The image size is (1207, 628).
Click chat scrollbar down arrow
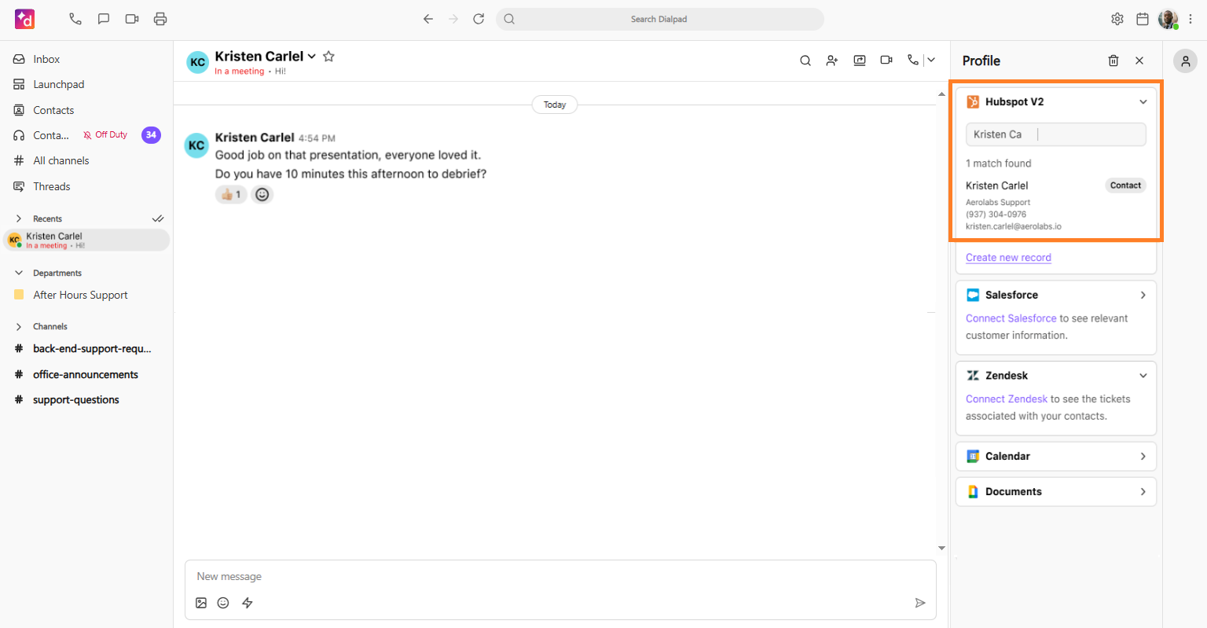941,548
